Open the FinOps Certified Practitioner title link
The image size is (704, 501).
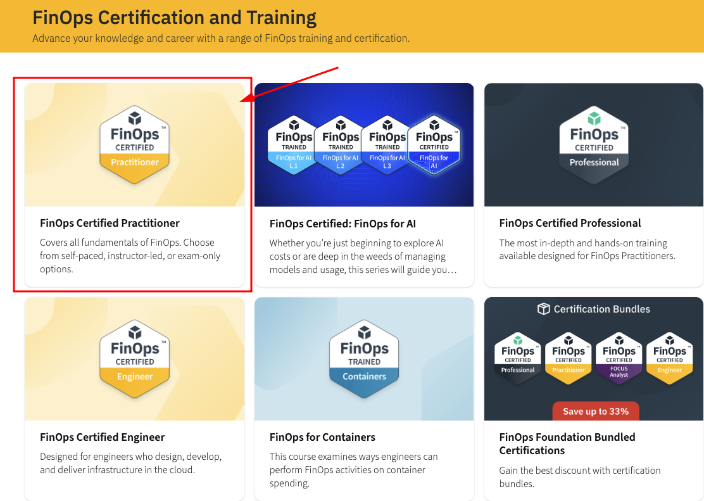coord(110,224)
